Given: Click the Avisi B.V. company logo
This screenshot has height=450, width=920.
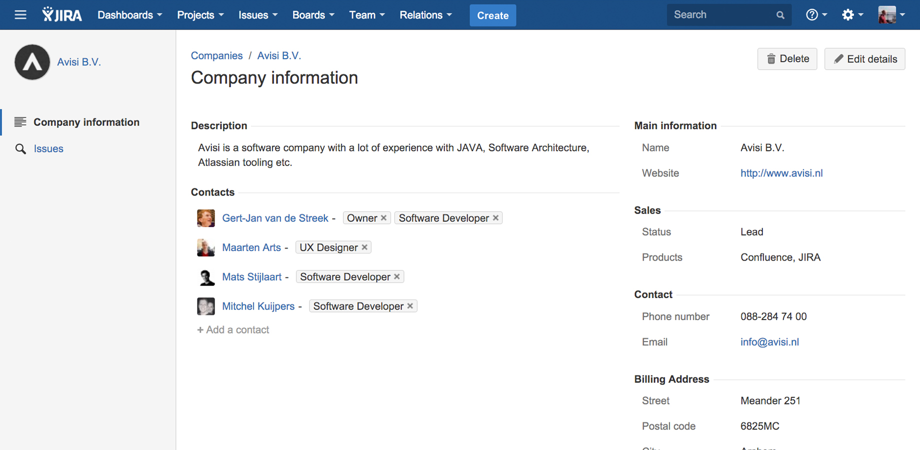Looking at the screenshot, I should click(32, 62).
